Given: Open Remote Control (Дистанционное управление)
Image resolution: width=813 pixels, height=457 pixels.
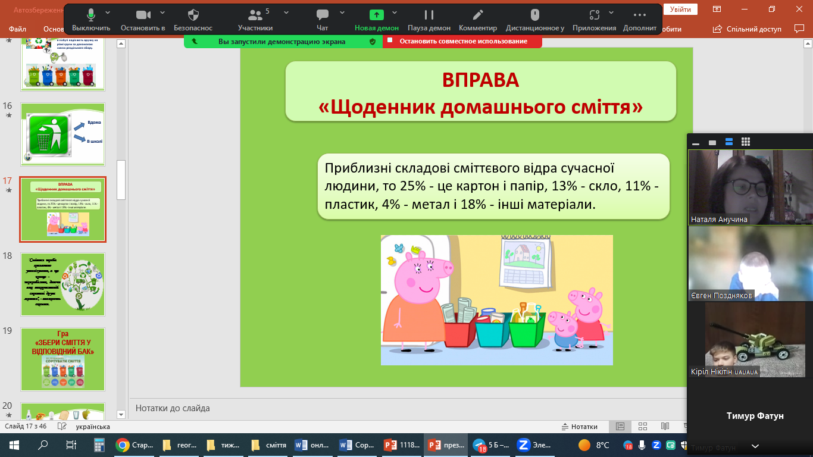Looking at the screenshot, I should click(535, 19).
